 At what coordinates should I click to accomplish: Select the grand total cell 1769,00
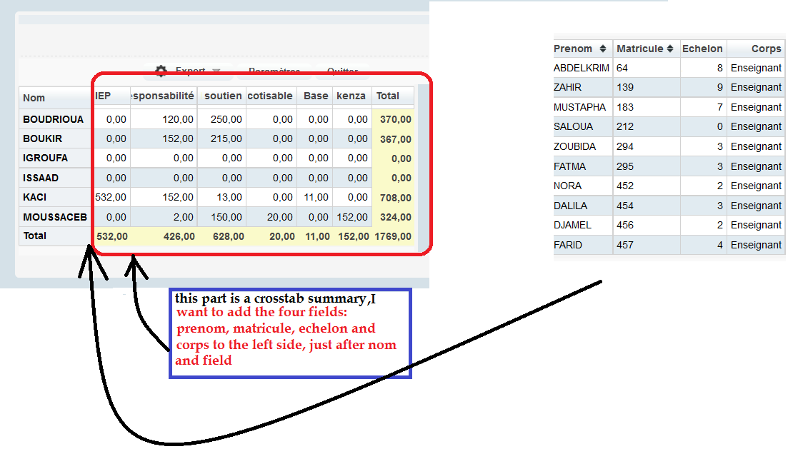point(393,236)
